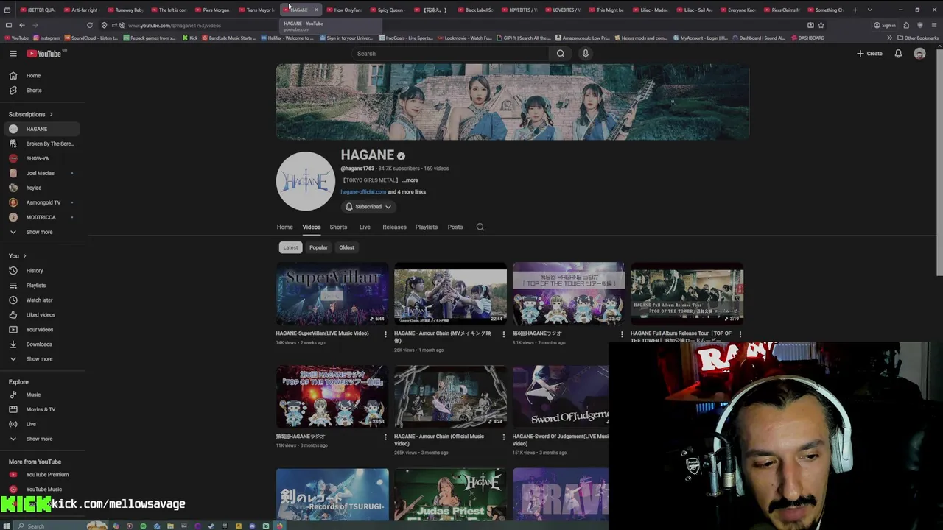943x530 pixels.
Task: Open Downloads in sidebar
Action: tap(40, 344)
